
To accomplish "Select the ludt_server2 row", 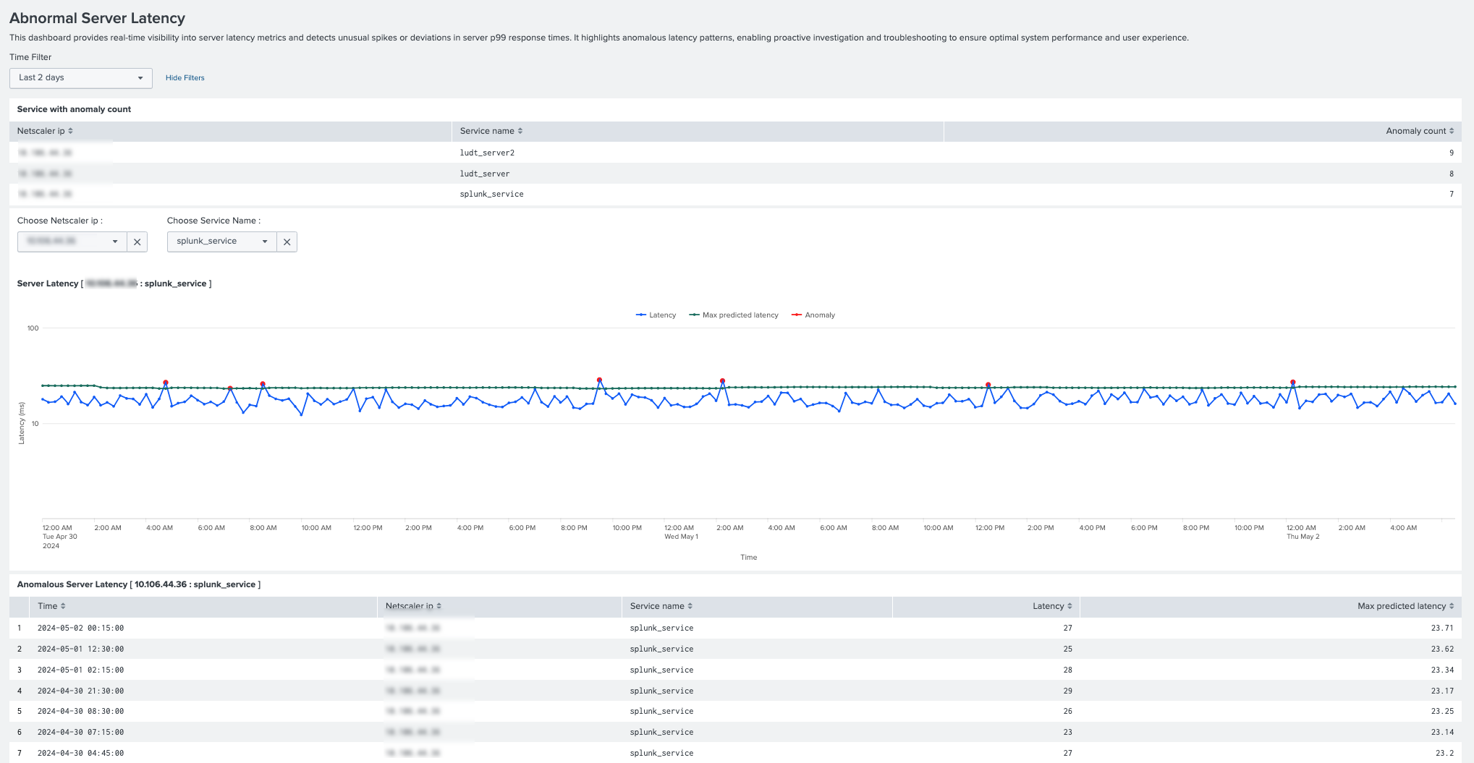I will click(735, 153).
